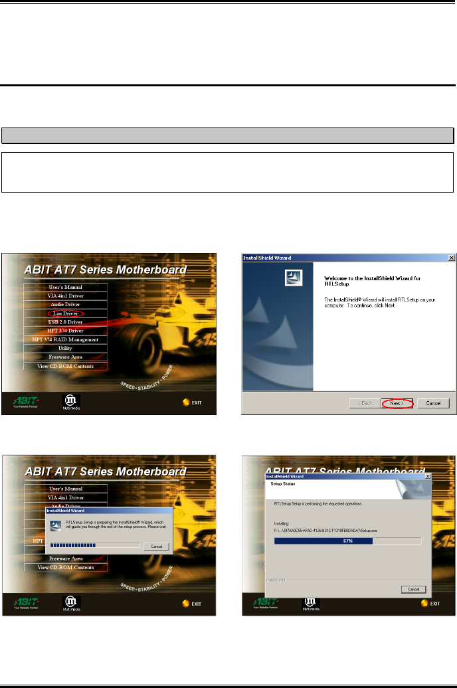Click the ABIT logo in the unobstructed ABIT menu
The height and width of the screenshot is (688, 457).
point(26,401)
